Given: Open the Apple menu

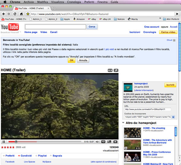Looking at the screenshot, I should 5,2.
